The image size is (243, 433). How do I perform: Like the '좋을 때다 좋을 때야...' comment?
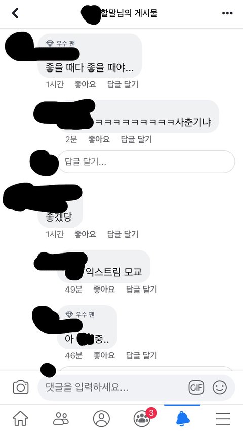pyautogui.click(x=85, y=84)
